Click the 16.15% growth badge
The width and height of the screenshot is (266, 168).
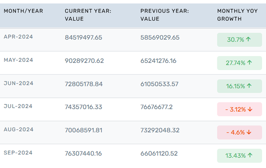tap(239, 86)
